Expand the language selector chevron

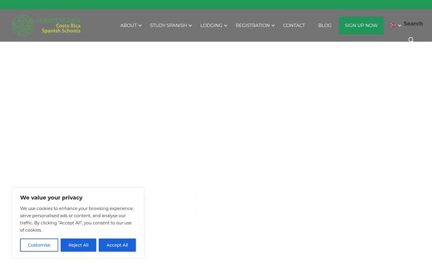pyautogui.click(x=400, y=26)
